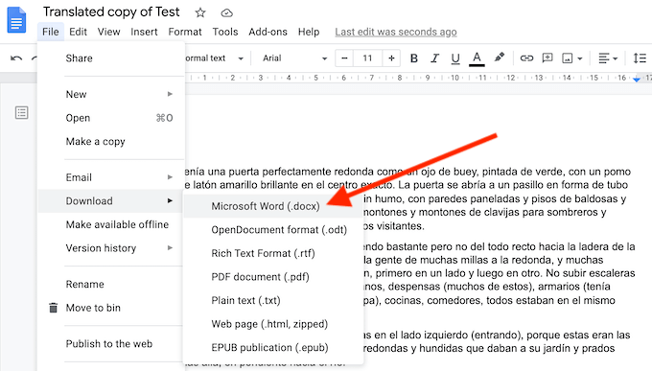Open the text color picker

(477, 58)
